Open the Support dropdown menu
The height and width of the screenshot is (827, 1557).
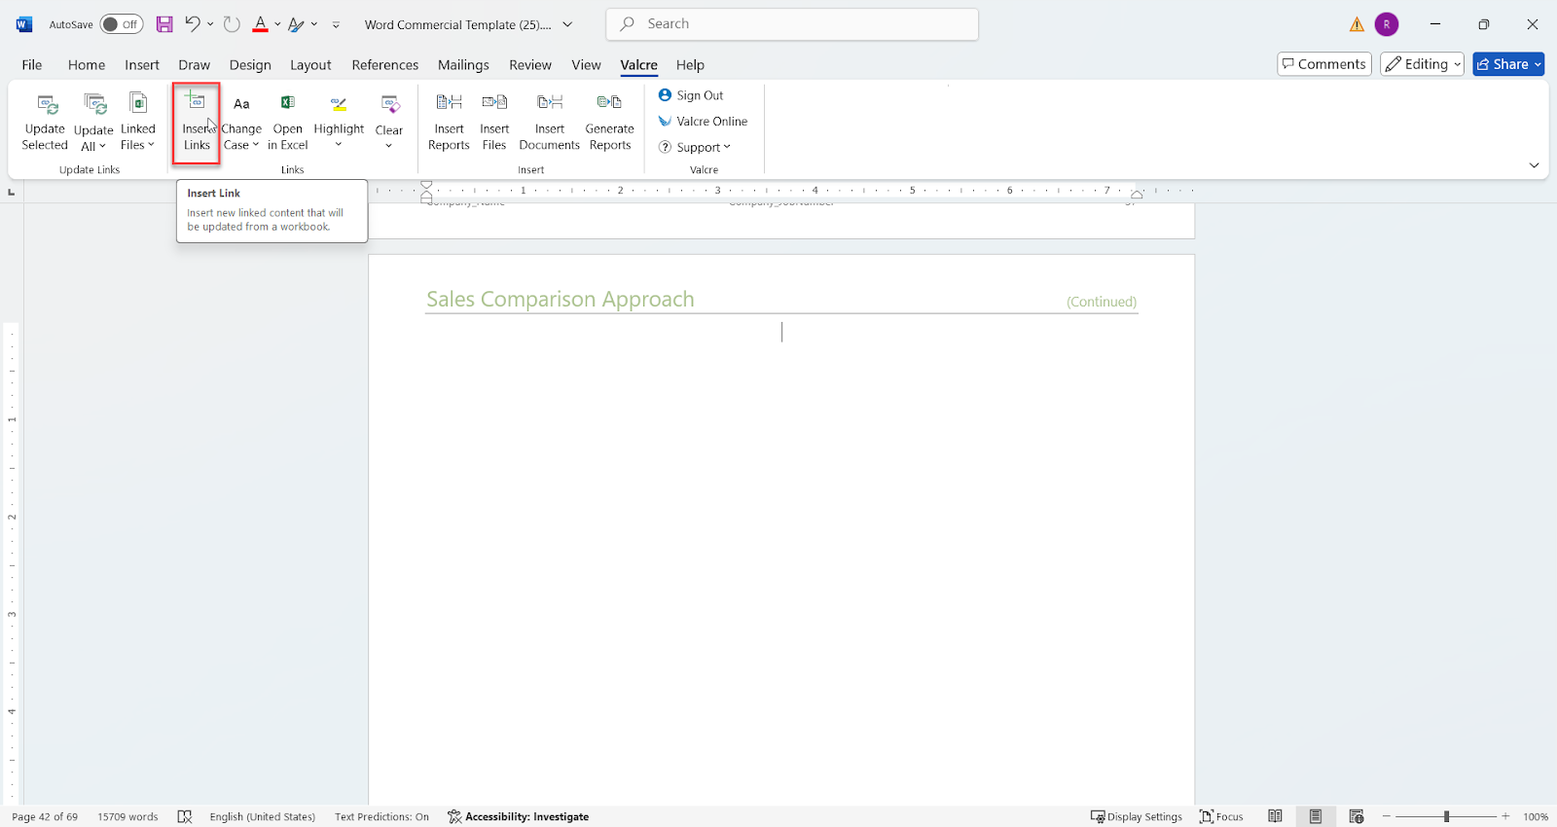click(x=695, y=147)
